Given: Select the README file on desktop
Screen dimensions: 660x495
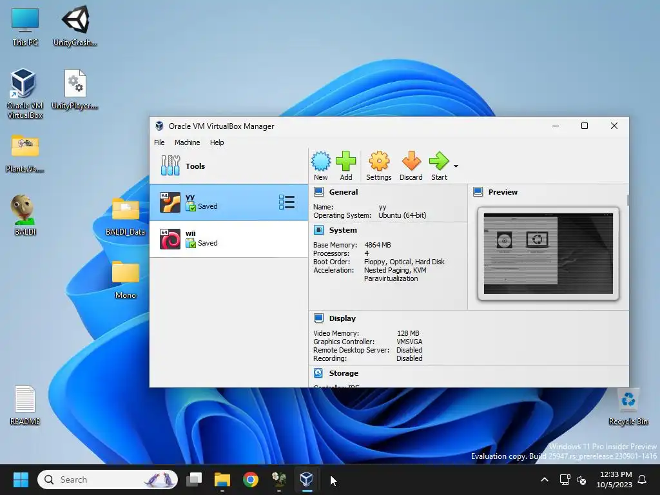Looking at the screenshot, I should [x=25, y=405].
